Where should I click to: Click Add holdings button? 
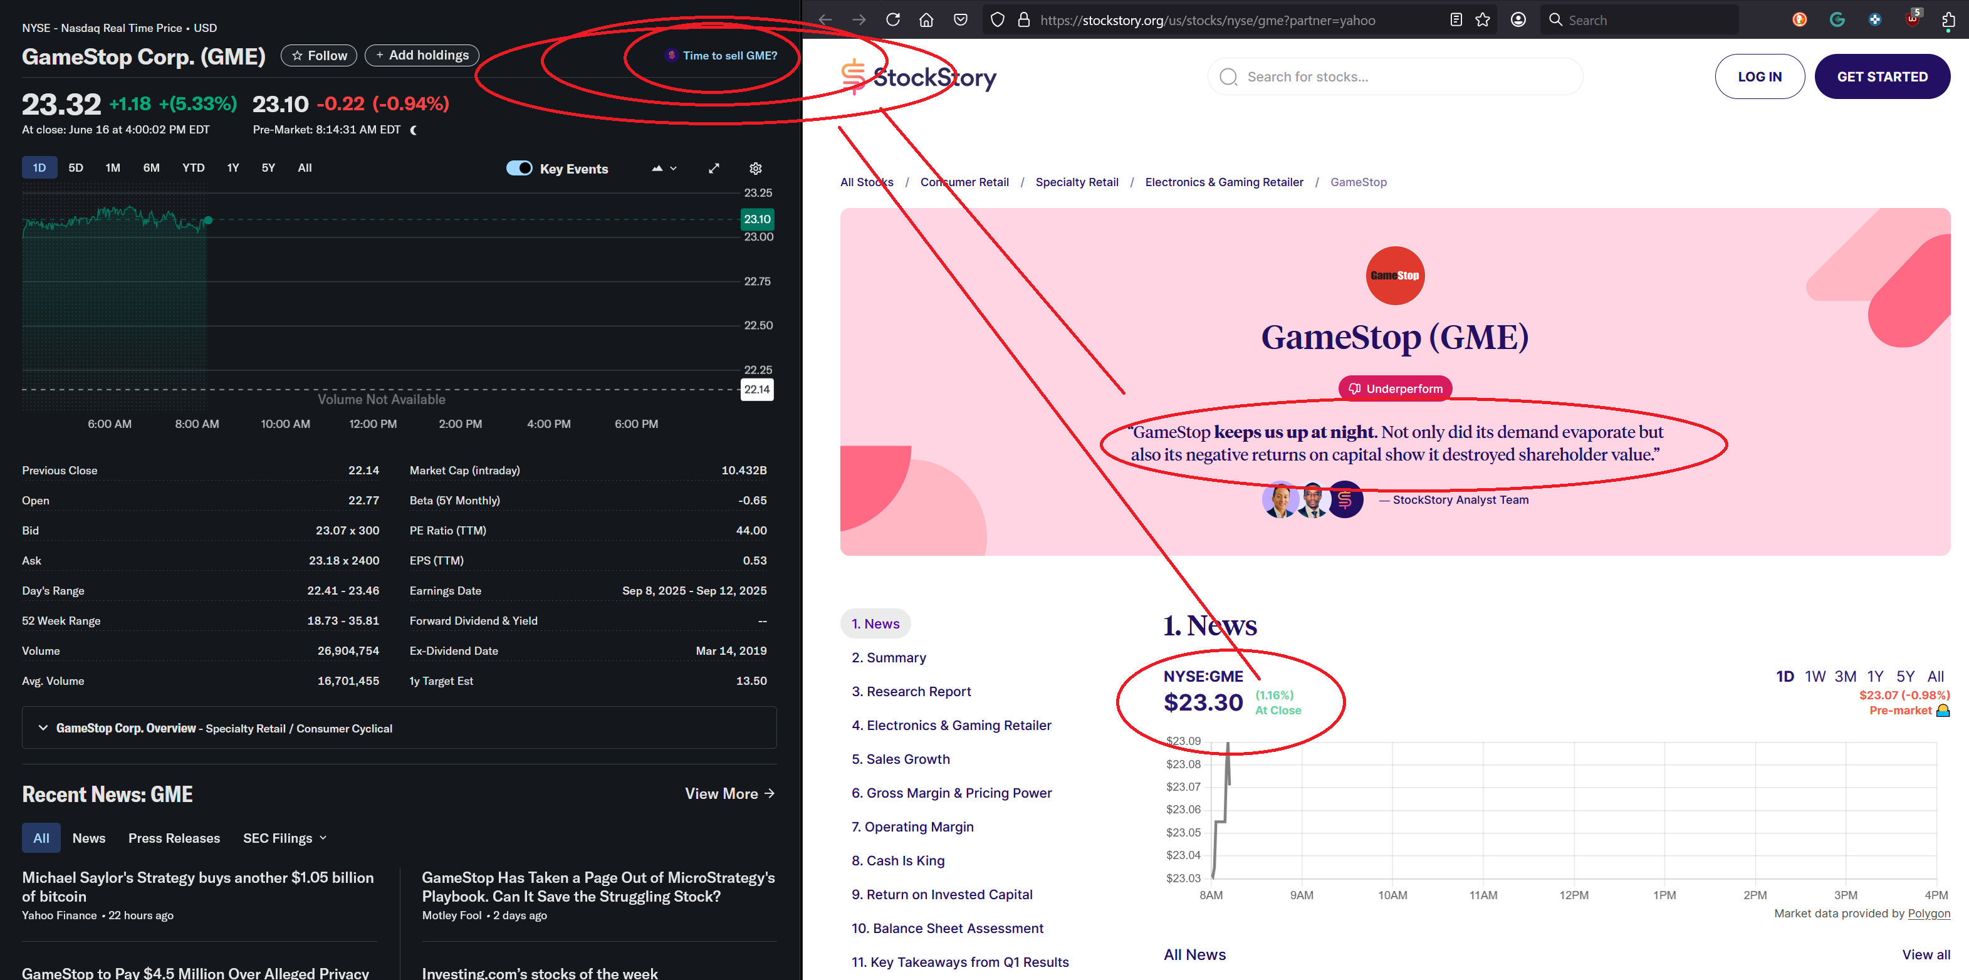point(422,55)
